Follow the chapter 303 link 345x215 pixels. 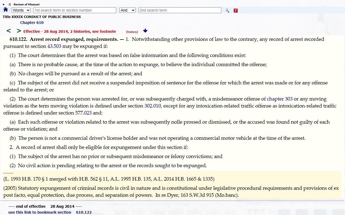[x=280, y=99]
